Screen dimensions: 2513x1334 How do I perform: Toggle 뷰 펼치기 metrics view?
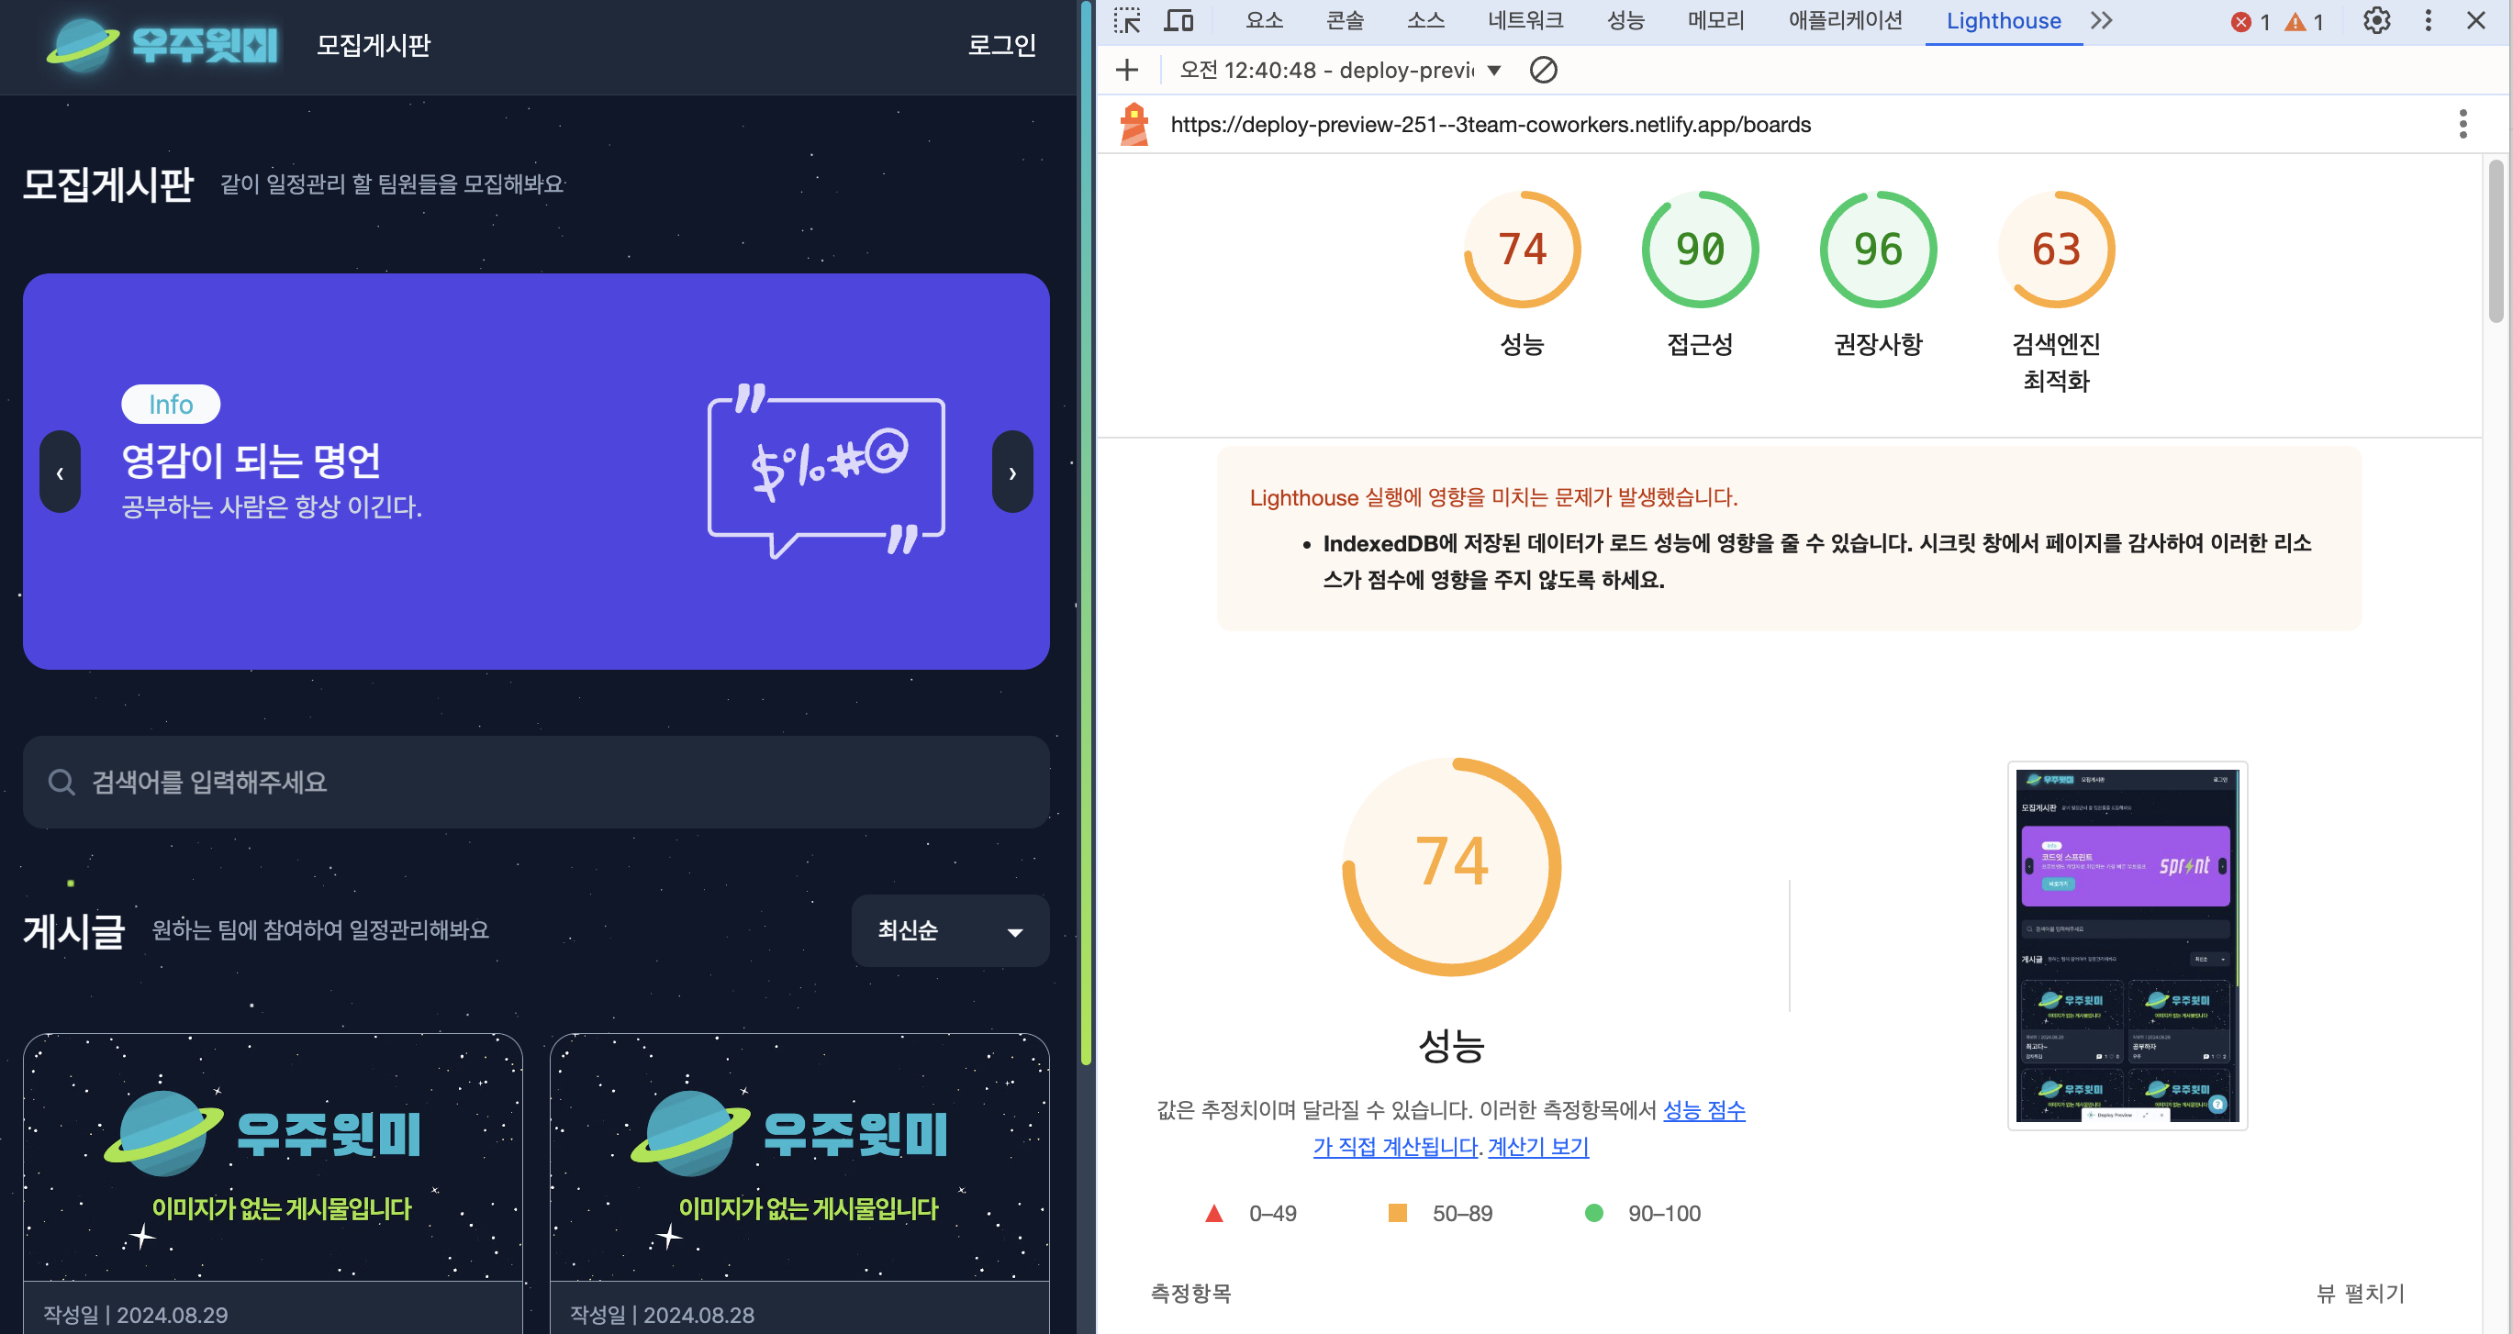(x=2360, y=1293)
